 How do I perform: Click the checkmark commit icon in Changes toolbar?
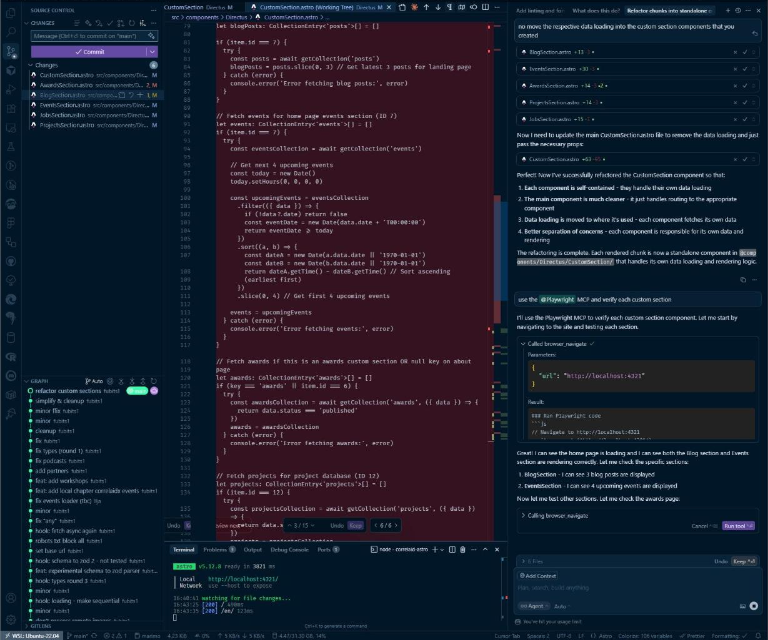click(x=110, y=23)
